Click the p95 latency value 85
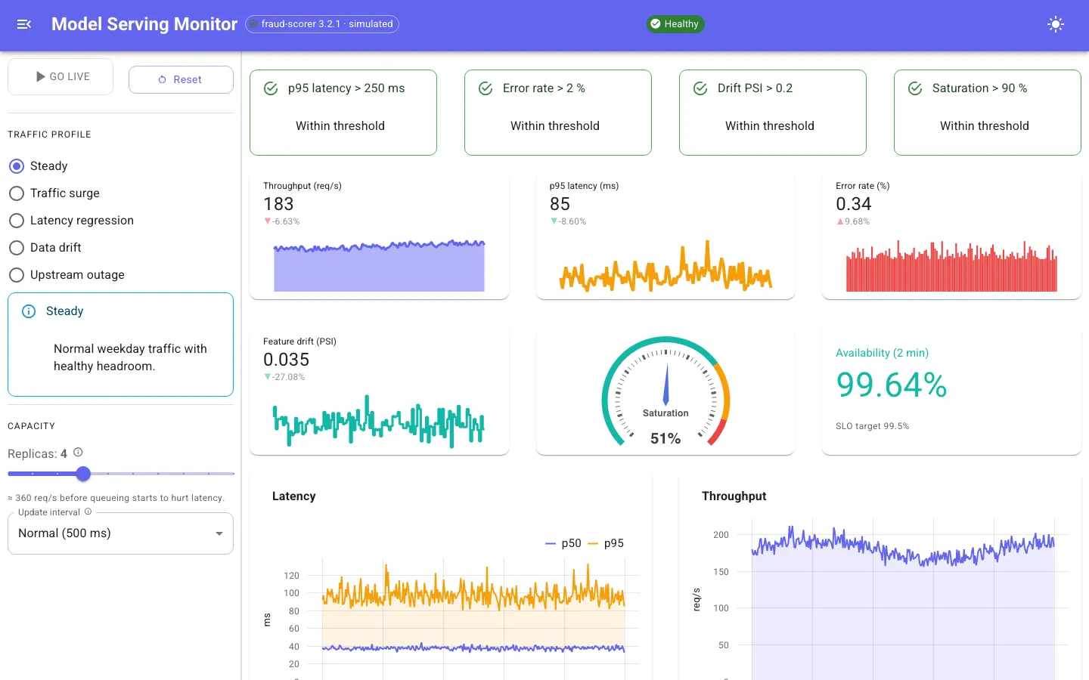 click(560, 204)
